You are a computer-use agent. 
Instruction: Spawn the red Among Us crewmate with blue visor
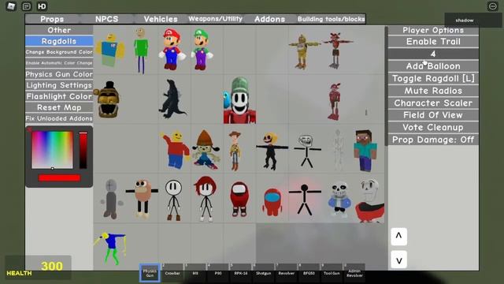click(272, 202)
